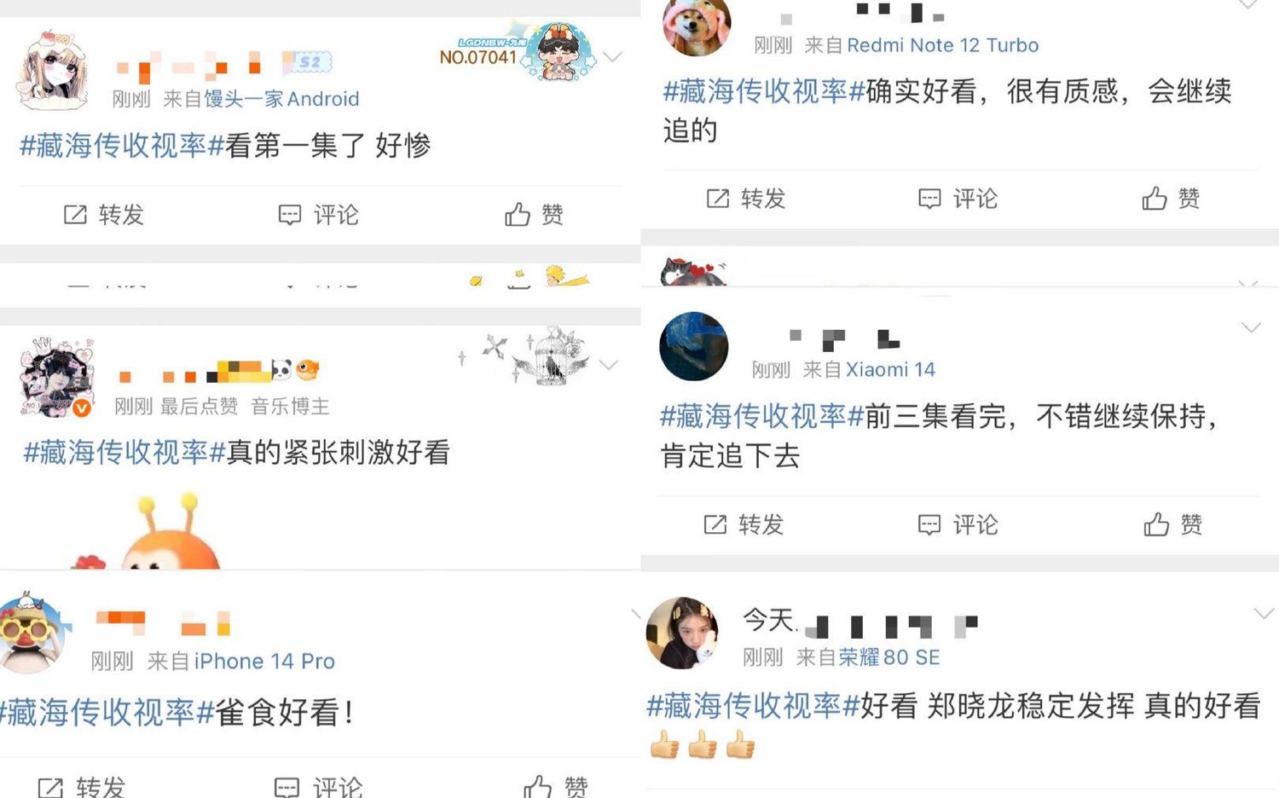Expand options chevron on NO.07041 post
This screenshot has width=1279, height=798.
[612, 57]
